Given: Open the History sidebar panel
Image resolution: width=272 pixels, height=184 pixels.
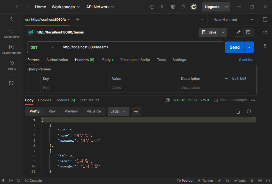Looking at the screenshot, I should click(11, 65).
